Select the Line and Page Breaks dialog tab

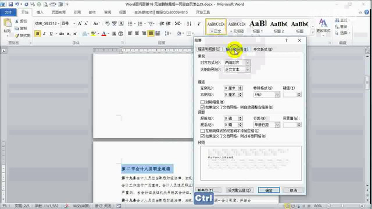click(x=237, y=49)
